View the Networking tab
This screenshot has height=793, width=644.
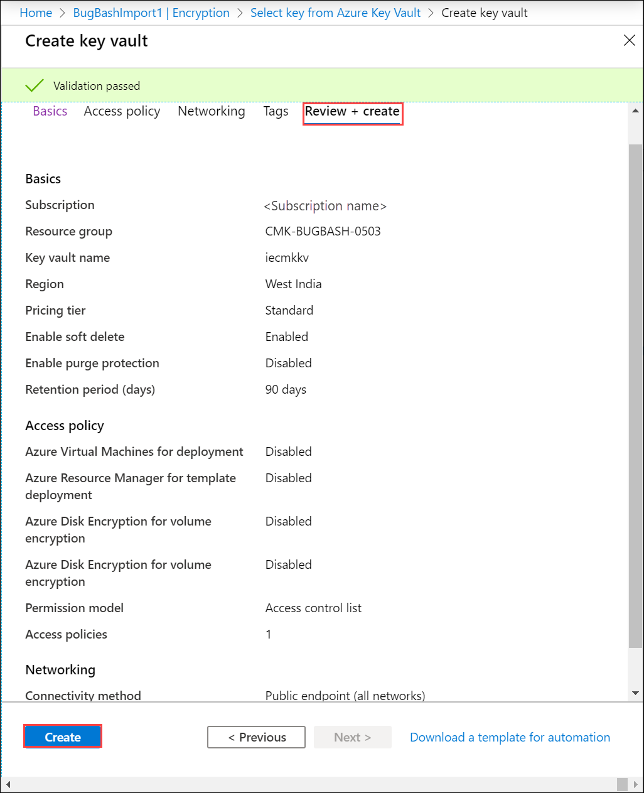click(x=211, y=111)
